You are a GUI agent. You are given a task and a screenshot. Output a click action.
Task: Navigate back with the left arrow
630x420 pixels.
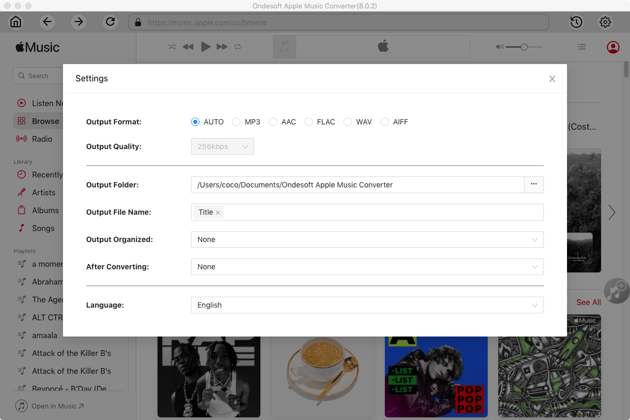click(x=47, y=22)
